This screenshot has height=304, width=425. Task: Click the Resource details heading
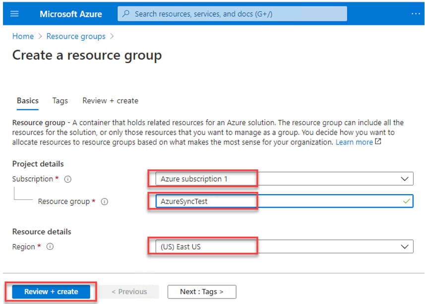coord(42,232)
